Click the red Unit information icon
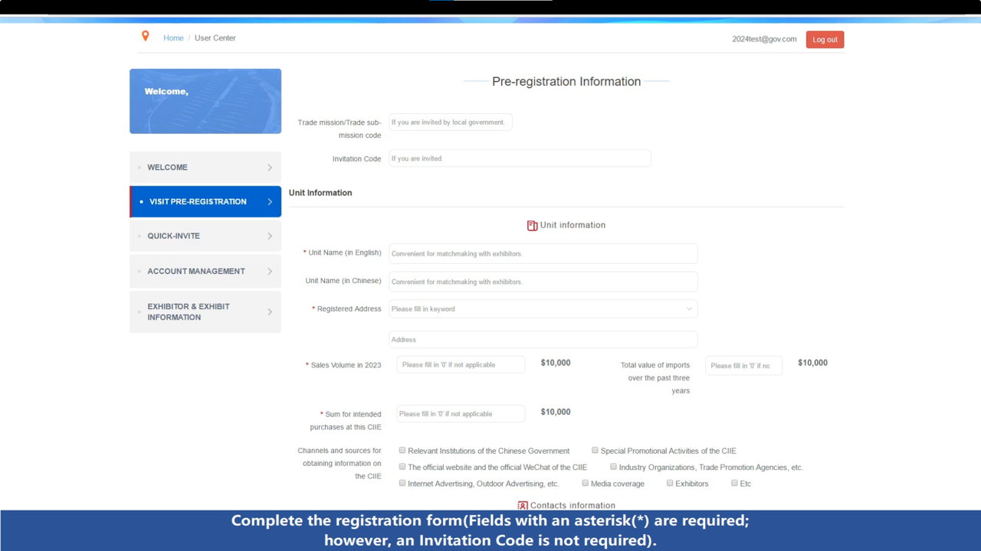The height and width of the screenshot is (551, 981). click(532, 226)
